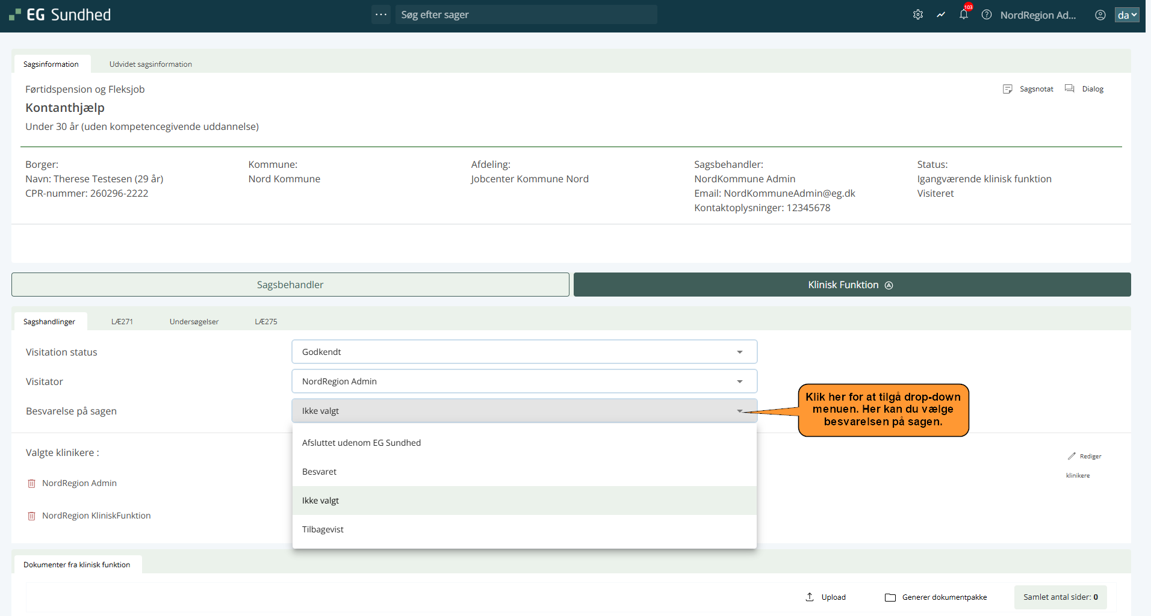
Task: Open the user profile icon
Action: [x=1100, y=15]
